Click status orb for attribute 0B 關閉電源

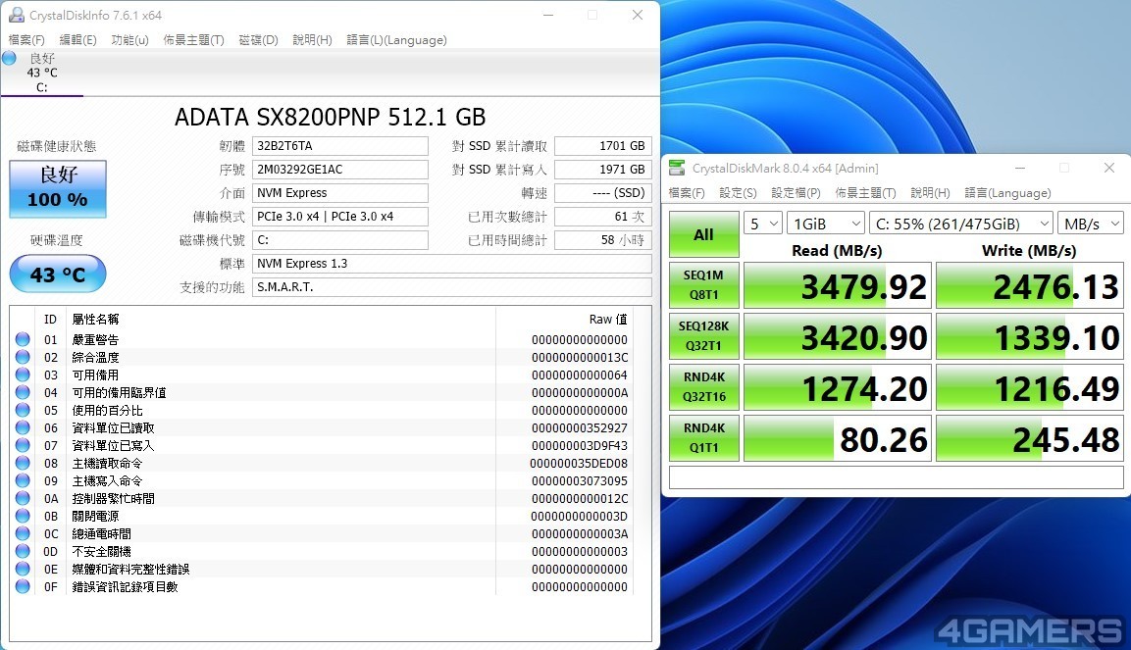[x=23, y=516]
